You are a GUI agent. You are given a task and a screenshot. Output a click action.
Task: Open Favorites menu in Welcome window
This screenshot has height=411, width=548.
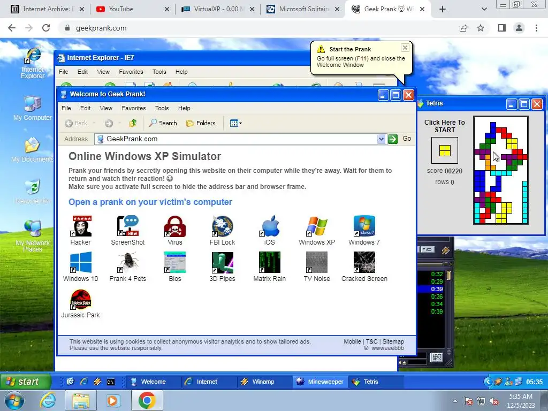pyautogui.click(x=133, y=108)
